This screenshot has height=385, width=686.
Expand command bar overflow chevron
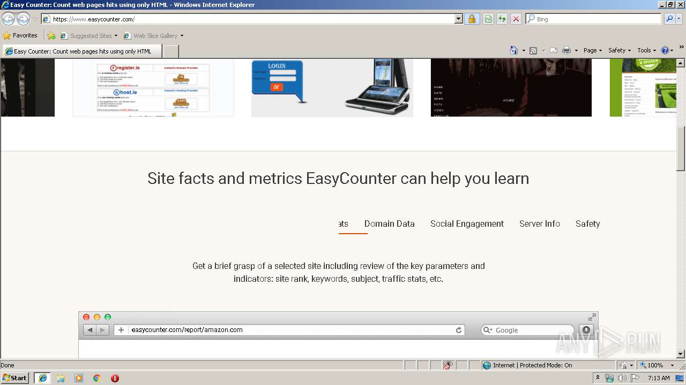point(682,48)
